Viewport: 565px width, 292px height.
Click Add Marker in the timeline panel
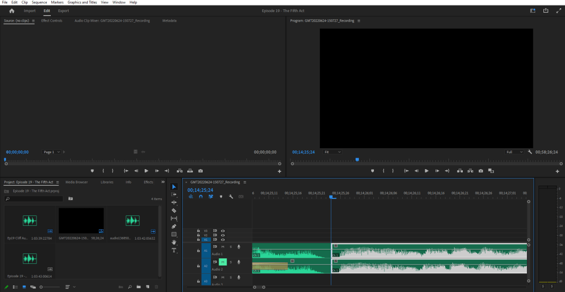coord(221,197)
